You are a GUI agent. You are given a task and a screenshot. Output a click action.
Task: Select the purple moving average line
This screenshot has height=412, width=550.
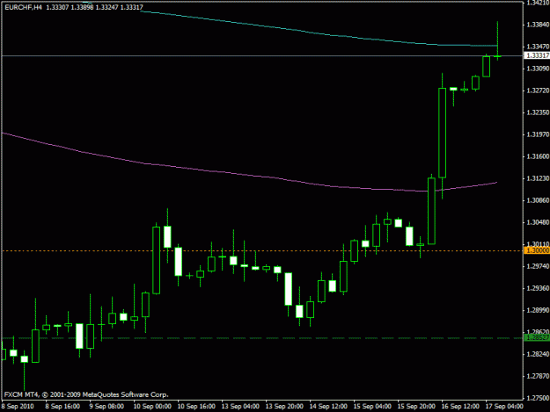pyautogui.click(x=249, y=174)
